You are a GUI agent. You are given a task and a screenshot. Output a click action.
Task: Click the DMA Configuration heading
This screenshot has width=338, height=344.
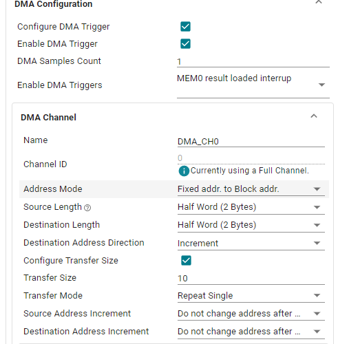pos(54,4)
